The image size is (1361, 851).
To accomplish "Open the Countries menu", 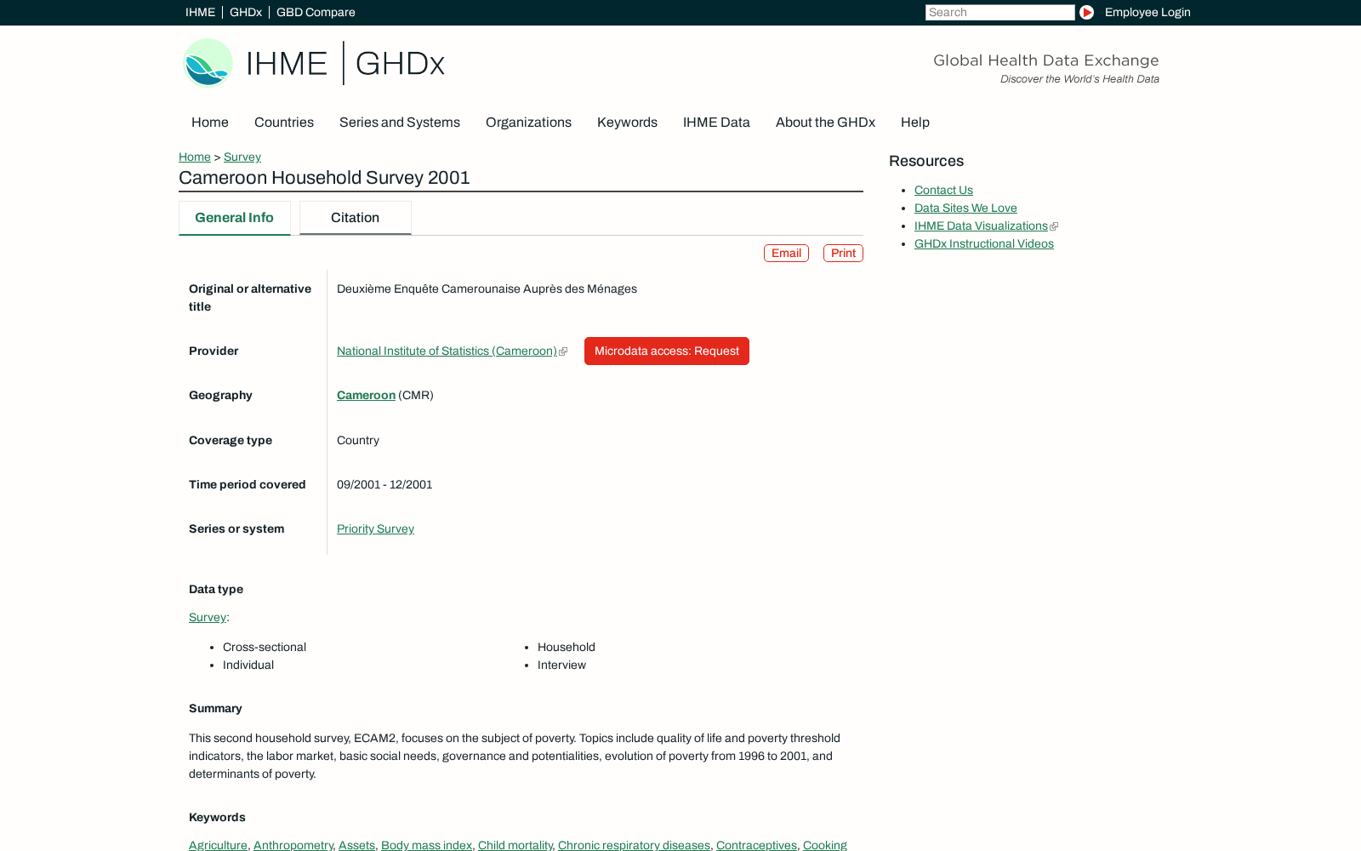I will pyautogui.click(x=284, y=123).
